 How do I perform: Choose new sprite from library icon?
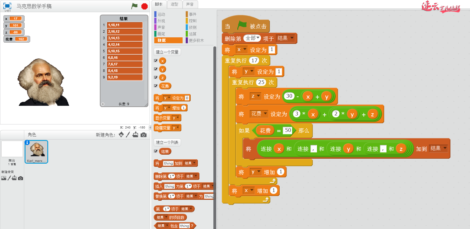click(121, 134)
